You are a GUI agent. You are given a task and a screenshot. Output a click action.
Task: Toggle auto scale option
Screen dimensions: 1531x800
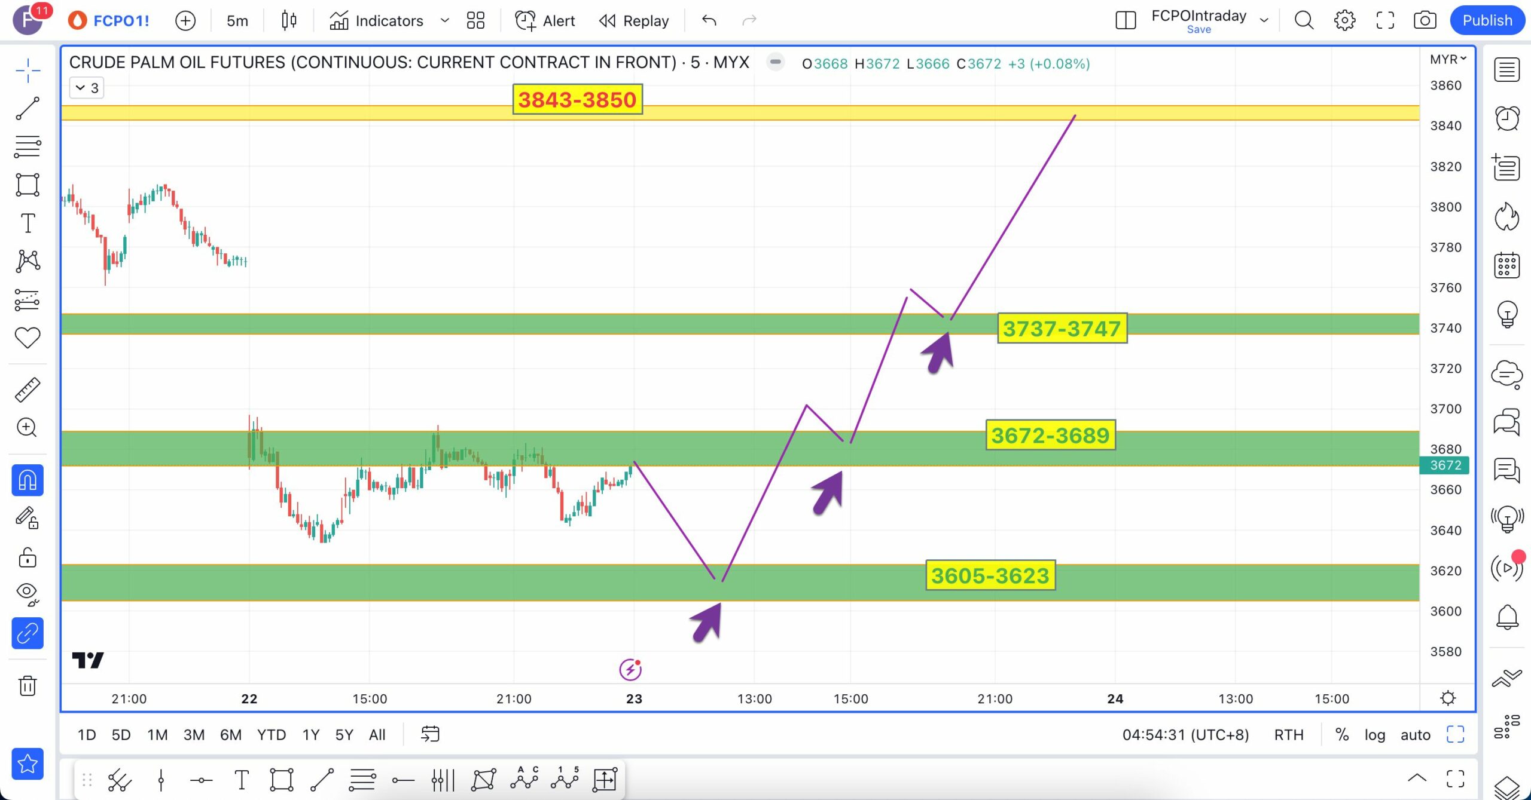1415,734
